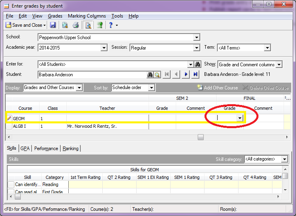Click the QT 2 Rating column header
This screenshot has width=296, height=216.
click(119, 177)
